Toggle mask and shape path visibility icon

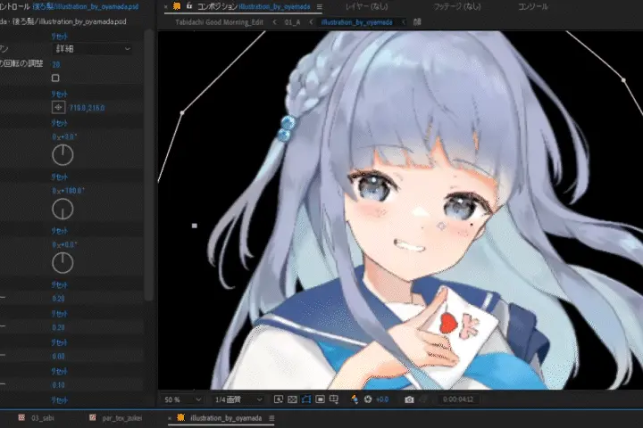[306, 399]
